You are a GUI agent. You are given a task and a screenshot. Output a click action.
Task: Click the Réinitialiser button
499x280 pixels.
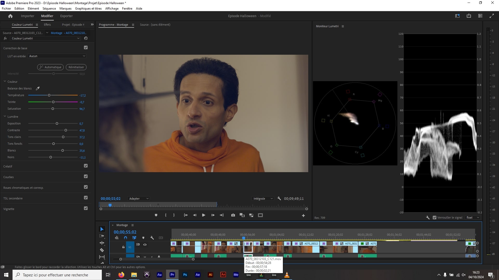pos(76,67)
